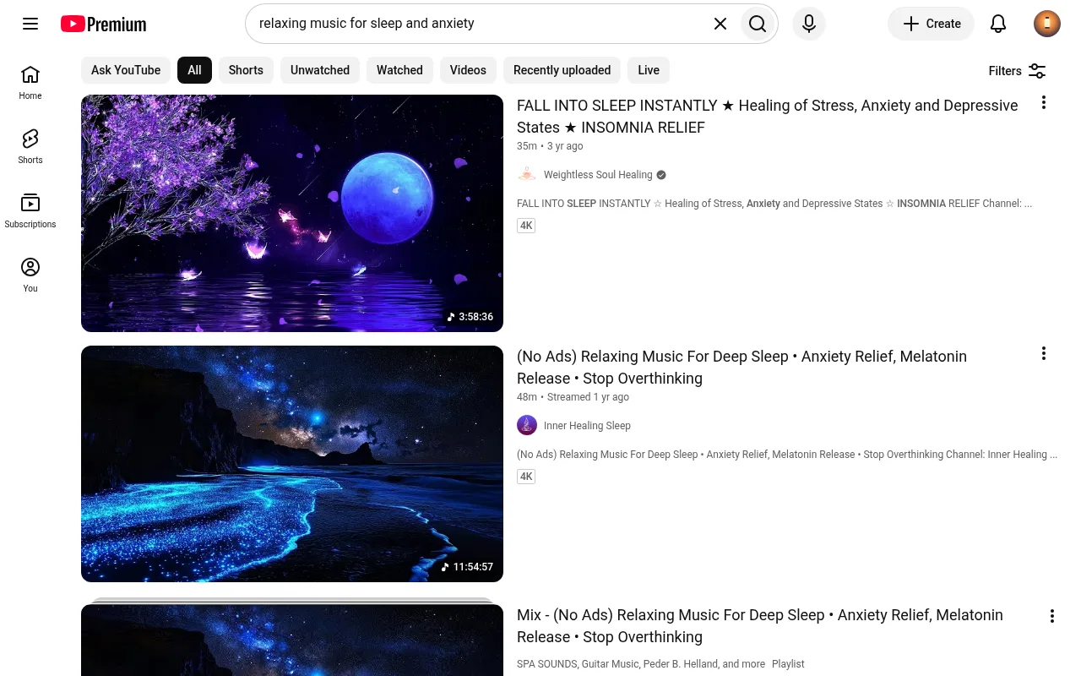Open the You sidebar section
Viewport: 1081px width, 676px height.
[30, 275]
